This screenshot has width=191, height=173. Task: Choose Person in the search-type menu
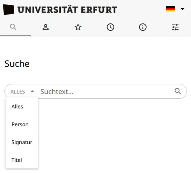tap(20, 124)
